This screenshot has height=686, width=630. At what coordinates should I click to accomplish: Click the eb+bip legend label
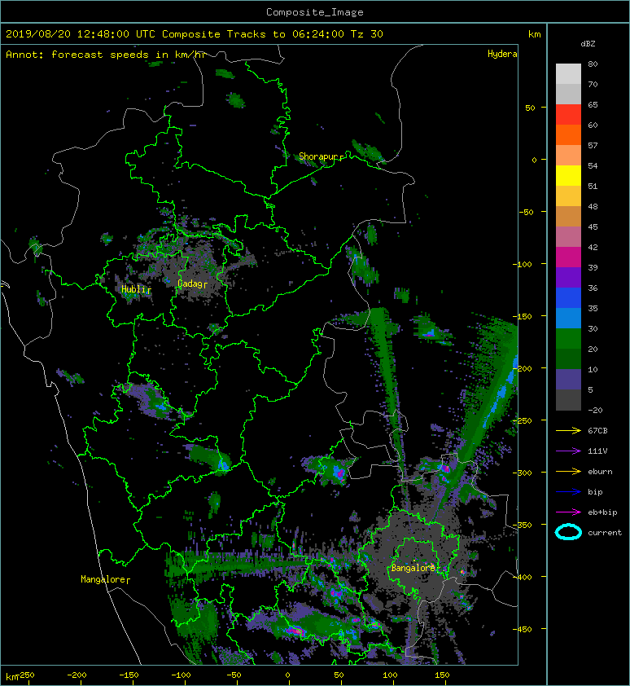(x=602, y=512)
